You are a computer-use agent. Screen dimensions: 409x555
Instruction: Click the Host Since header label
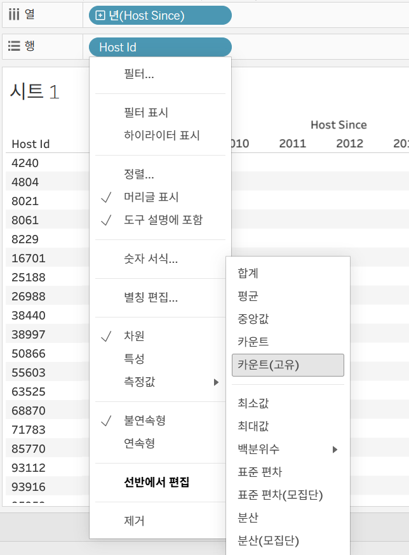[x=339, y=124]
